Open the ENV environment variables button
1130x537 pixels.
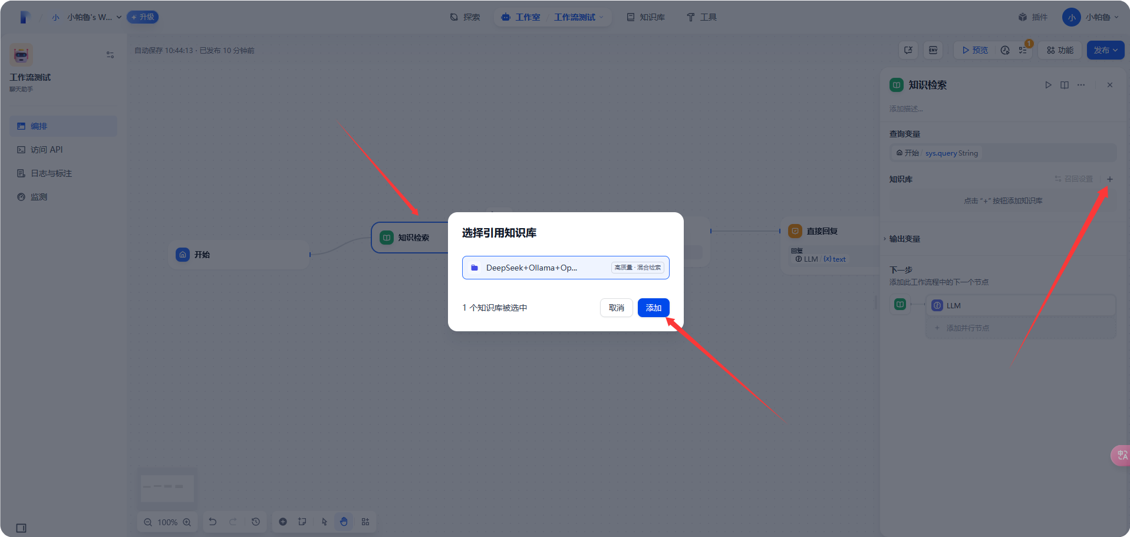pos(933,50)
